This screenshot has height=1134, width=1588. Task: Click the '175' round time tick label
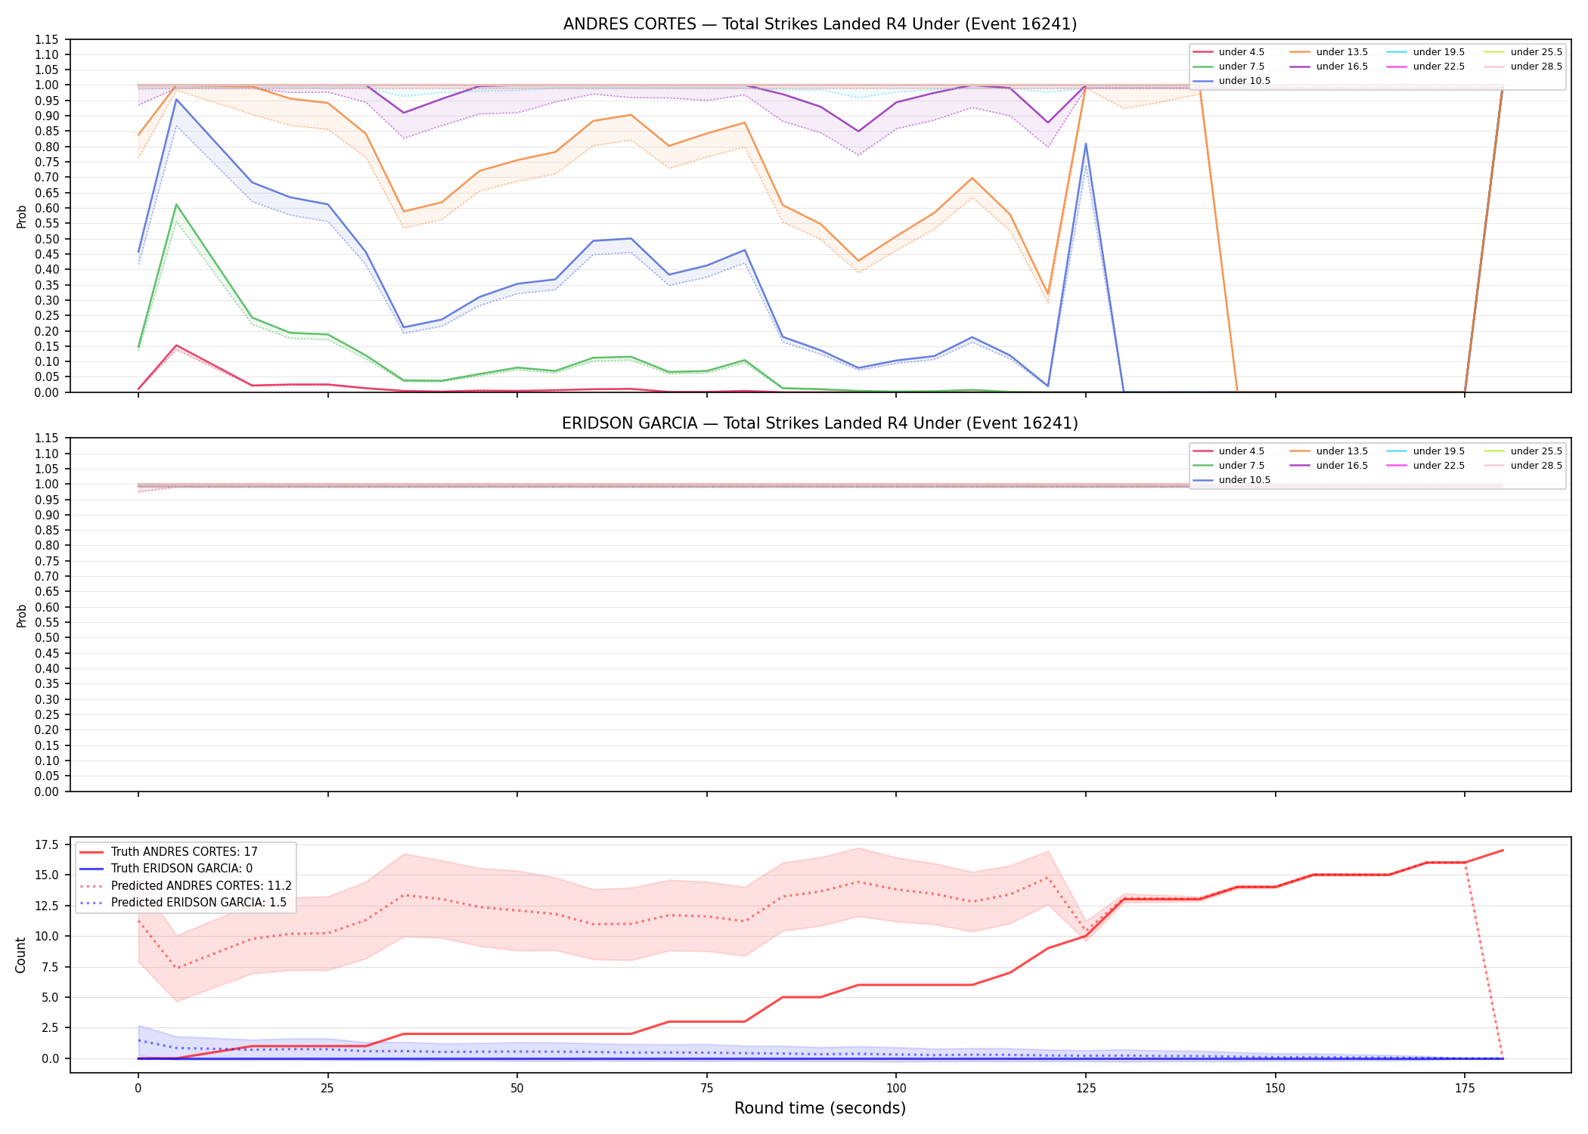[x=1465, y=1089]
